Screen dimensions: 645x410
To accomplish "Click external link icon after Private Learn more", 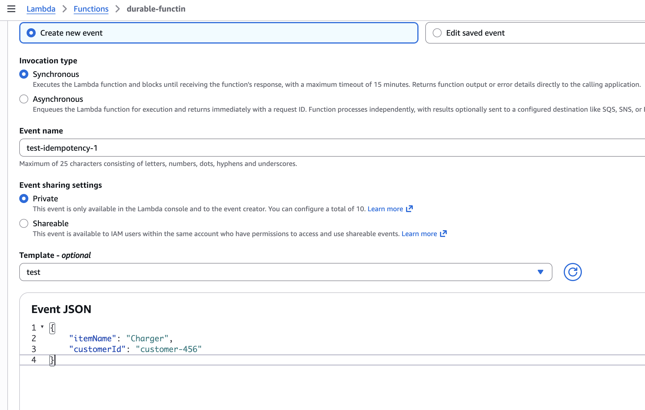I will click(409, 209).
